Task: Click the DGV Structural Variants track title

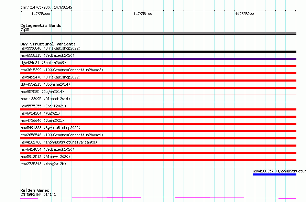Action: [48, 44]
